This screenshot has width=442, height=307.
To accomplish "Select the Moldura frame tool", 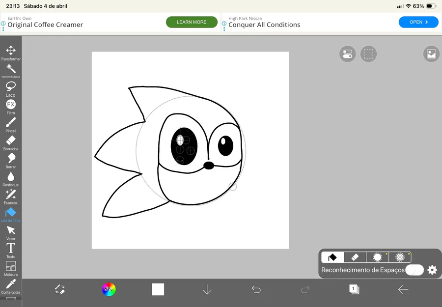I will [11, 269].
